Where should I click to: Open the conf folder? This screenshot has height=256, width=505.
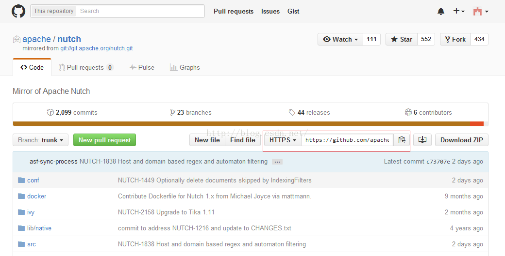33,181
